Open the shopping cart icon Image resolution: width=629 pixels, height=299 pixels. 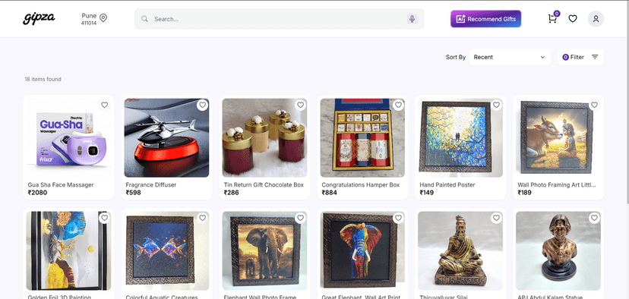[552, 19]
